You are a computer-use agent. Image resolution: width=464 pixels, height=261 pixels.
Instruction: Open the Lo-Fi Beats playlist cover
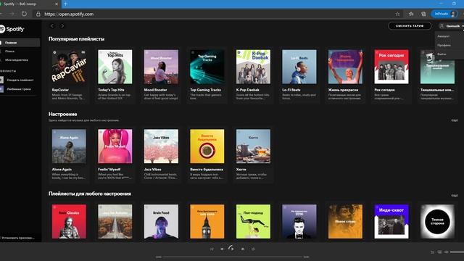pos(299,67)
